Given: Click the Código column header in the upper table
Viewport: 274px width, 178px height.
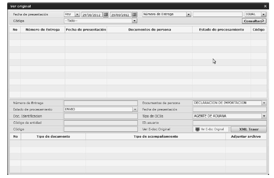Looking at the screenshot, I should (259, 30).
